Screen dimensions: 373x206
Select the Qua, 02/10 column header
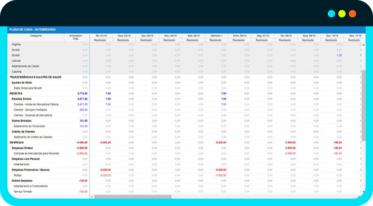124,36
